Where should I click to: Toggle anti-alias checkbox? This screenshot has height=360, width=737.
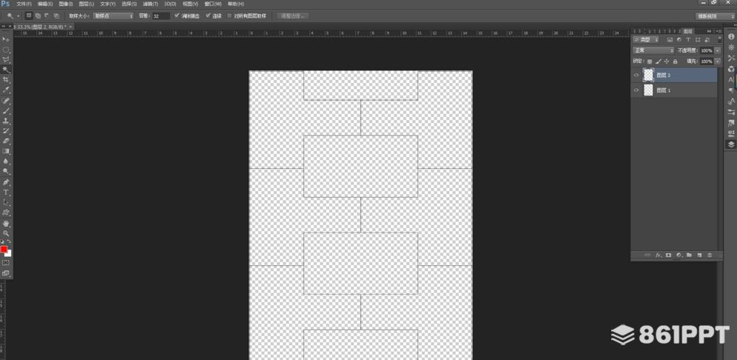[x=177, y=16]
